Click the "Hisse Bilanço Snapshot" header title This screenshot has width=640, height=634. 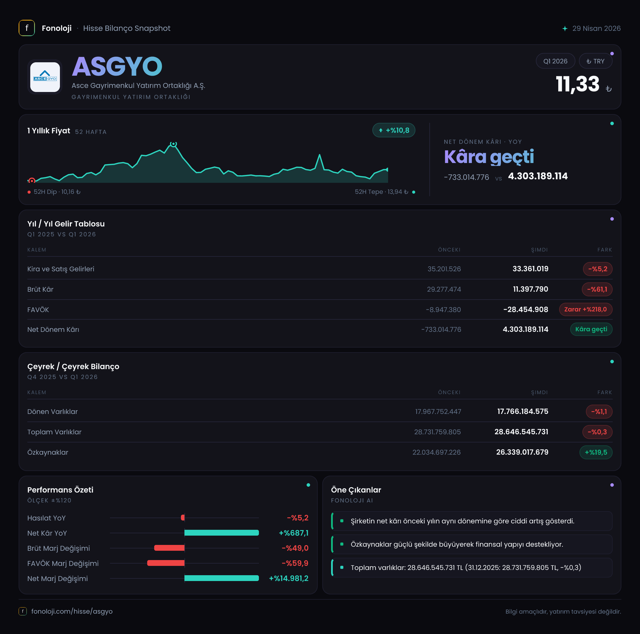coord(127,28)
